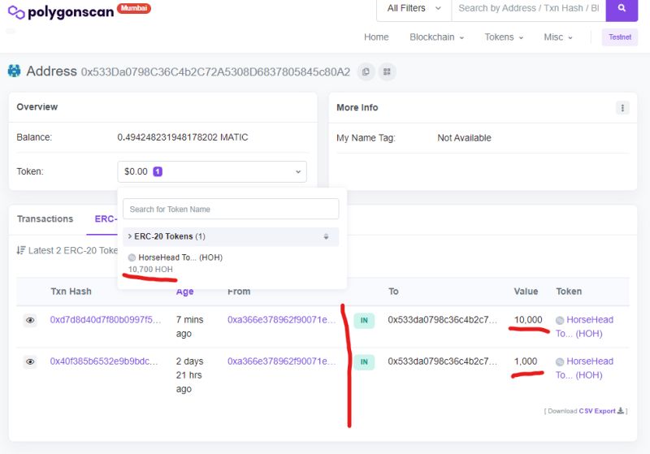Click recipient 0x533da0798c36c4b2c7 in 1,000 row

(x=442, y=361)
